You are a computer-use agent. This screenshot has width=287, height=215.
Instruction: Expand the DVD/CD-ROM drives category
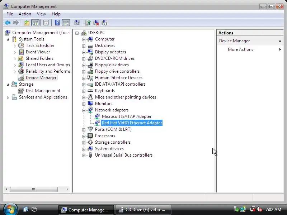tap(84, 59)
